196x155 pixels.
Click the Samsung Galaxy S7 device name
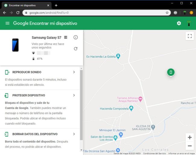click(46, 38)
